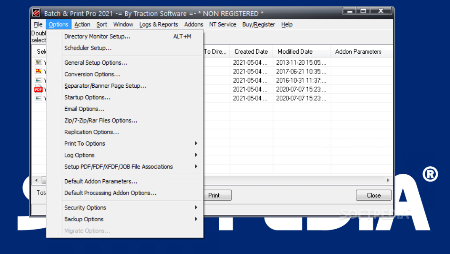Viewport: 450px width, 254px height.
Task: Open Startup Options
Action: click(124, 97)
